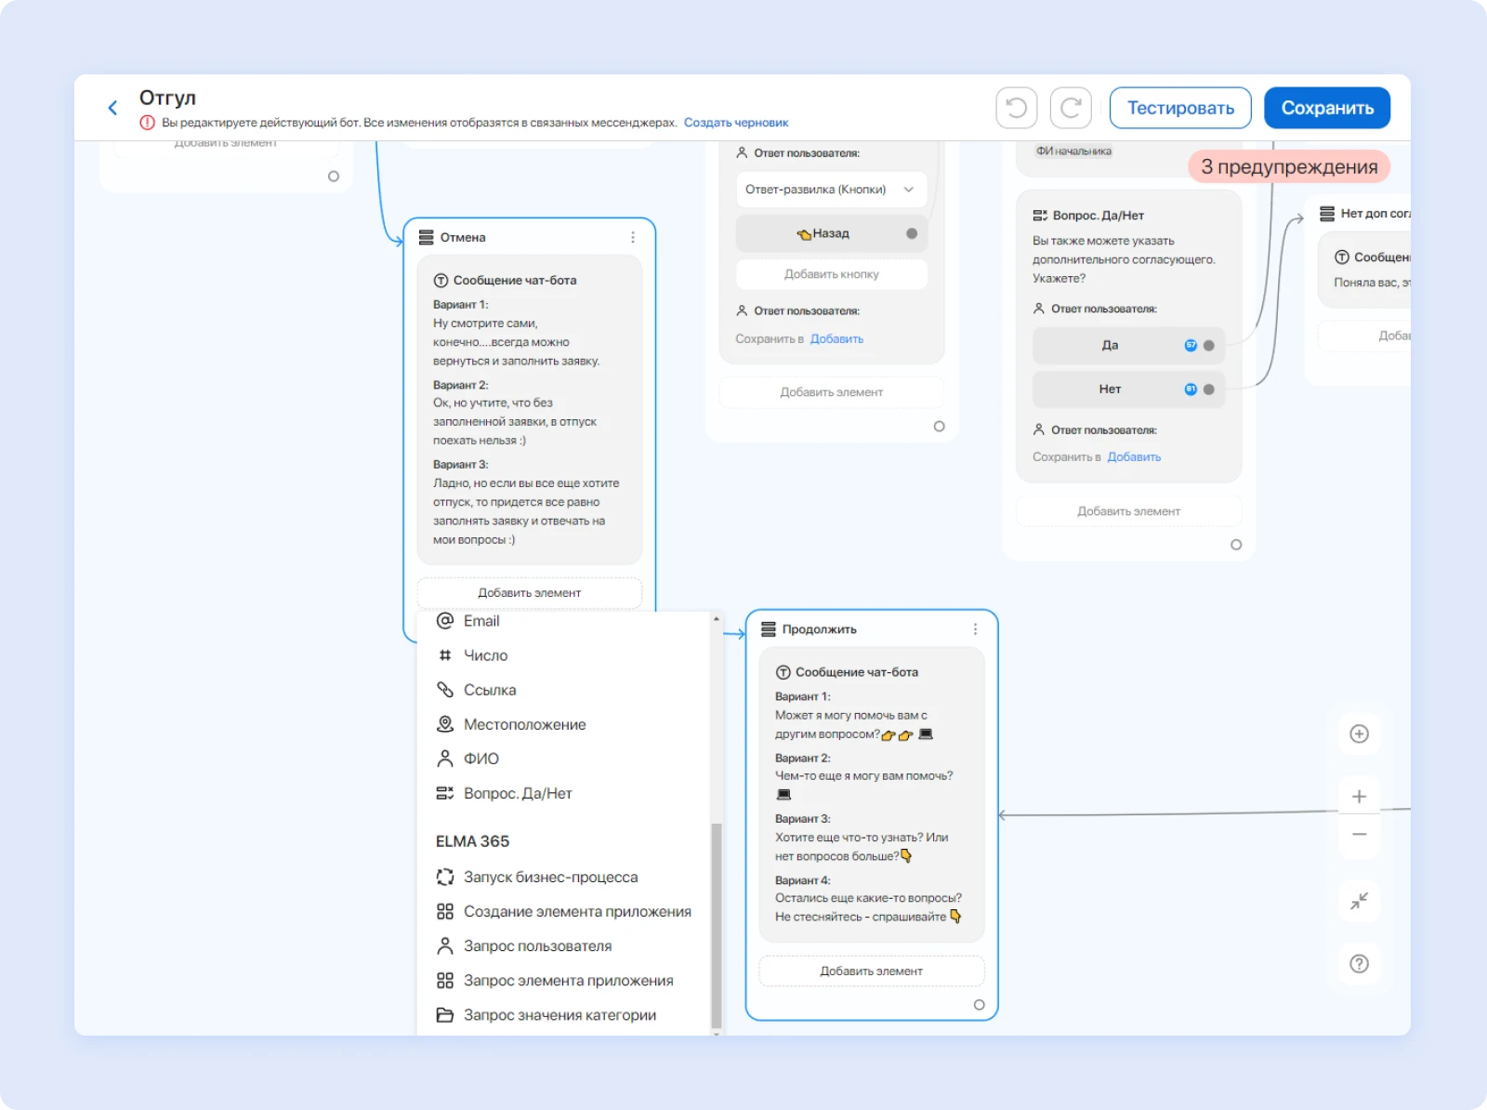Click the zoom in plus icon
Screen dimensions: 1487x1110
[1359, 797]
